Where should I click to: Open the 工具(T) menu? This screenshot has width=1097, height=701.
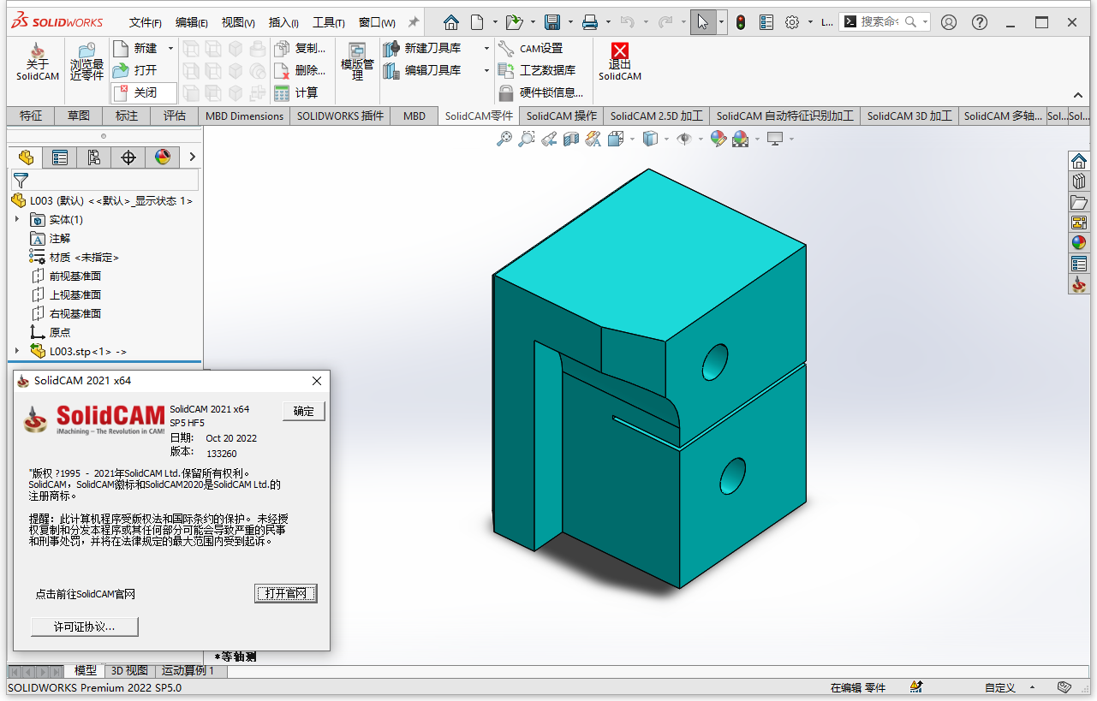coord(329,23)
